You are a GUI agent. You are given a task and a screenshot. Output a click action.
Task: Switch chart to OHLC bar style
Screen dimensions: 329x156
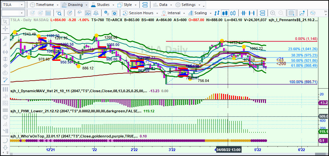217,13
